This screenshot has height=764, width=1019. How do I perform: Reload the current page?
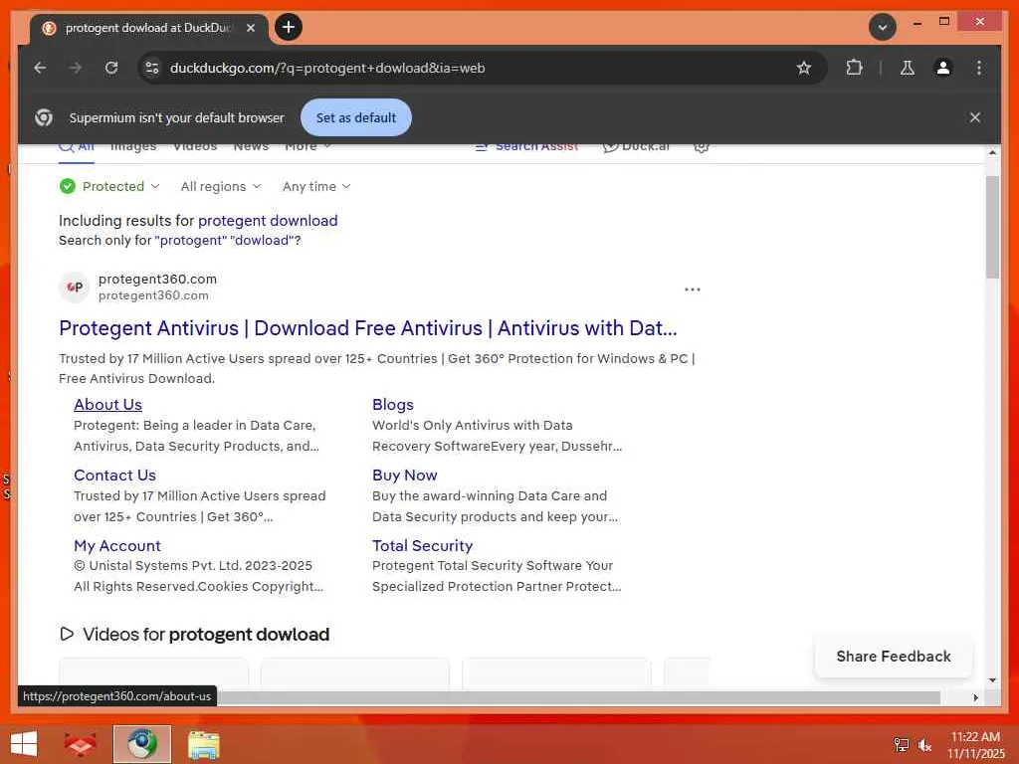coord(111,68)
